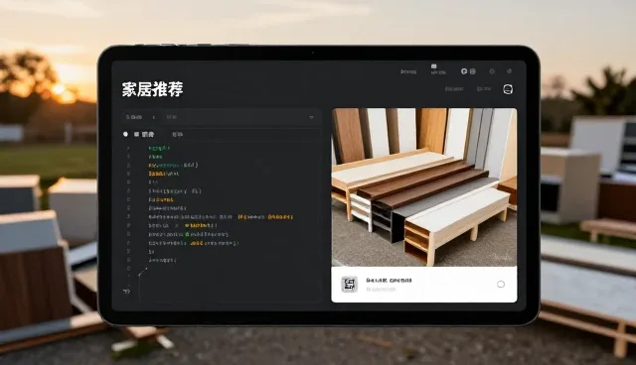Open the furniture benches product photo
636x365 pixels.
click(424, 186)
